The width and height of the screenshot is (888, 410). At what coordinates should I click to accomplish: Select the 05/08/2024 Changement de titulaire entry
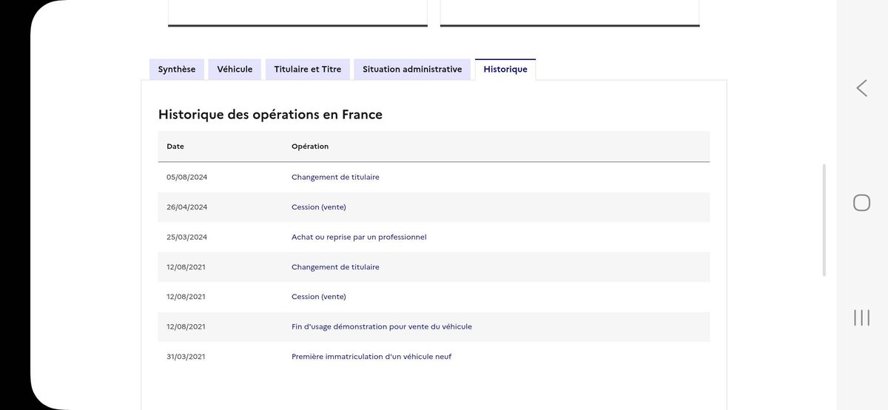click(x=335, y=178)
